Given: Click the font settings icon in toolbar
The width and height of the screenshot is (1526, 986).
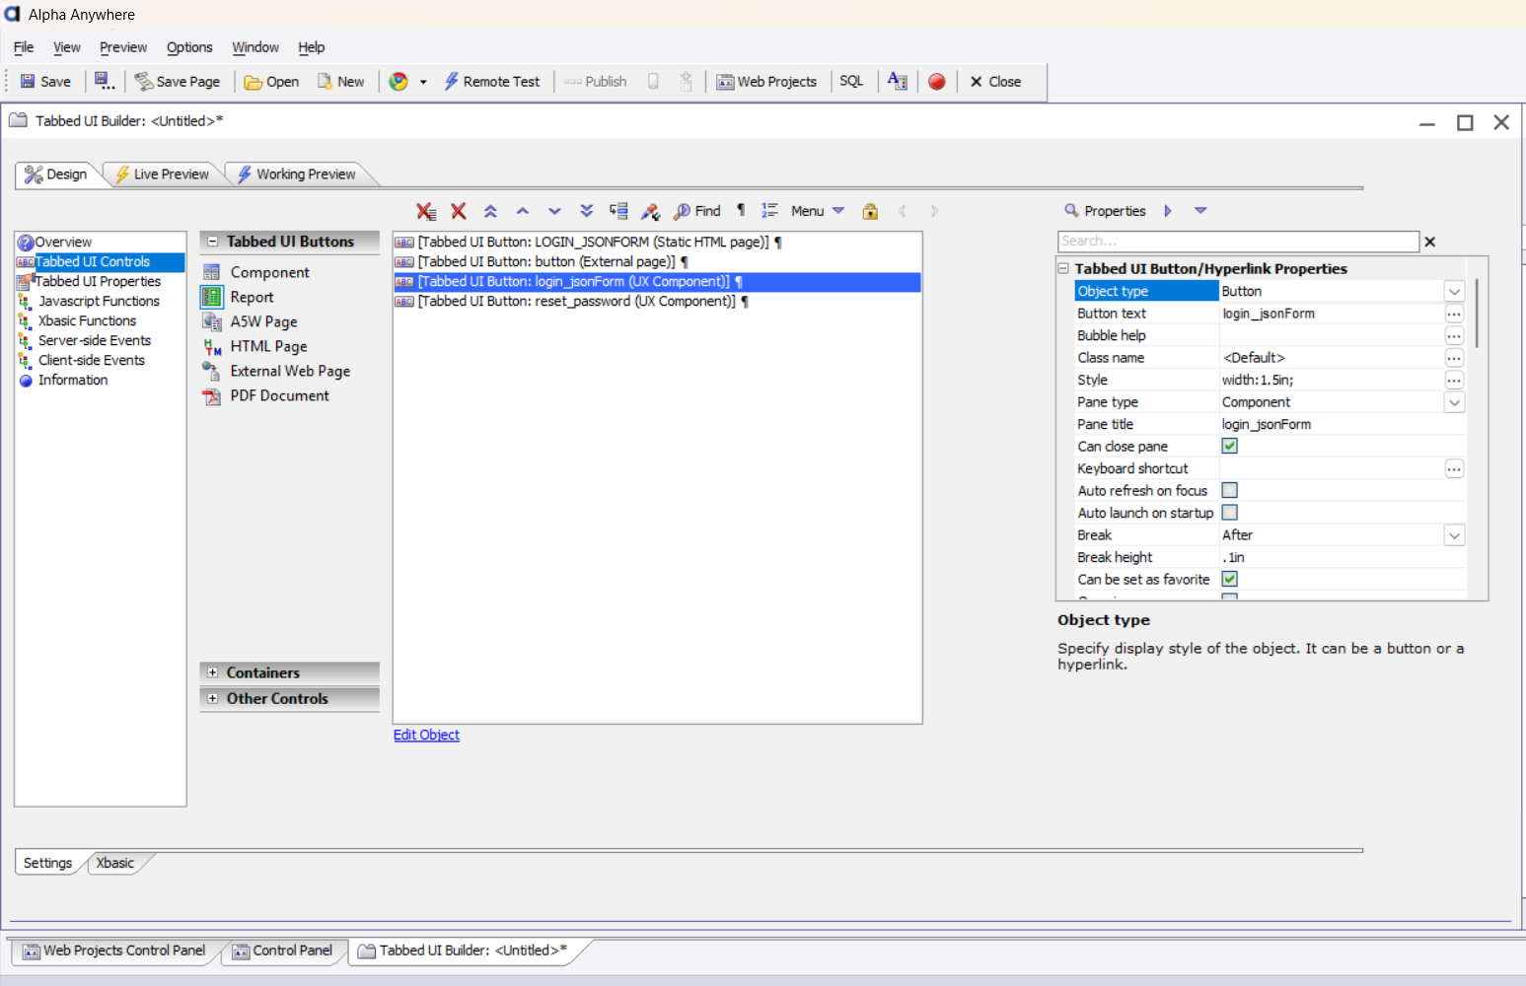Looking at the screenshot, I should click(x=897, y=82).
